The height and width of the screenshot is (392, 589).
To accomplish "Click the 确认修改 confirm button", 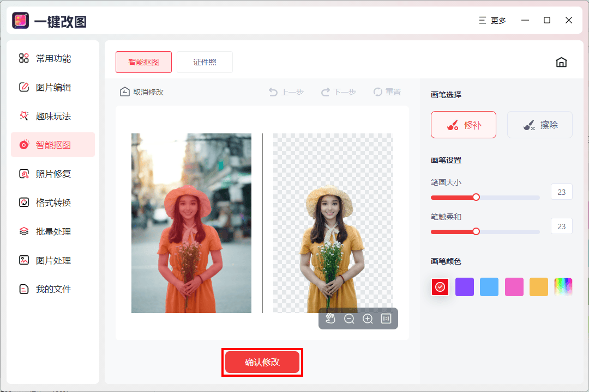I will click(x=262, y=362).
